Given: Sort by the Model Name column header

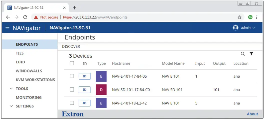Looking at the screenshot, I should 173,63.
